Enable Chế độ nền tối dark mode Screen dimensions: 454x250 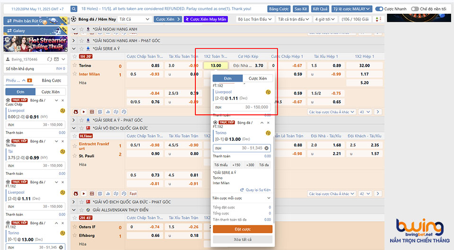(x=415, y=9)
